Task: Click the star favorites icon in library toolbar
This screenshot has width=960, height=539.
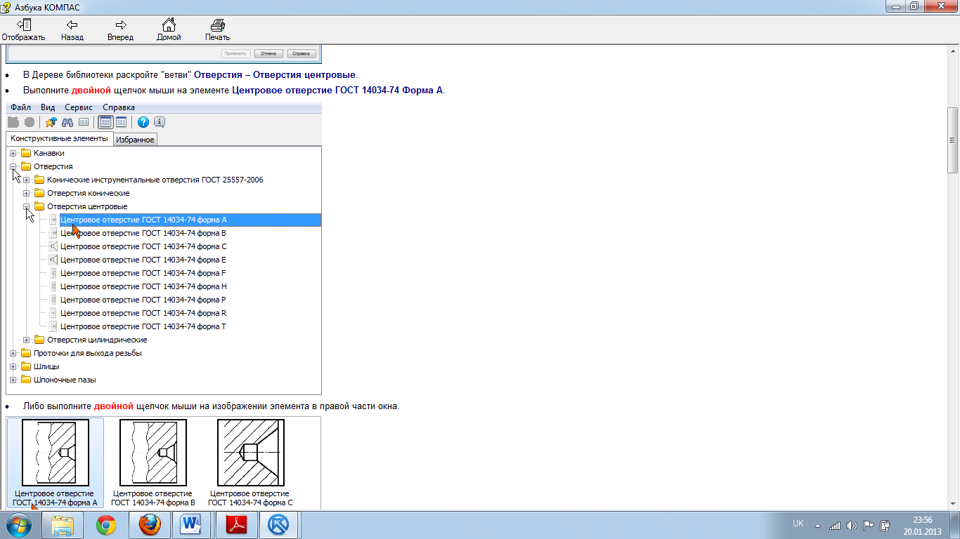Action: tap(51, 122)
